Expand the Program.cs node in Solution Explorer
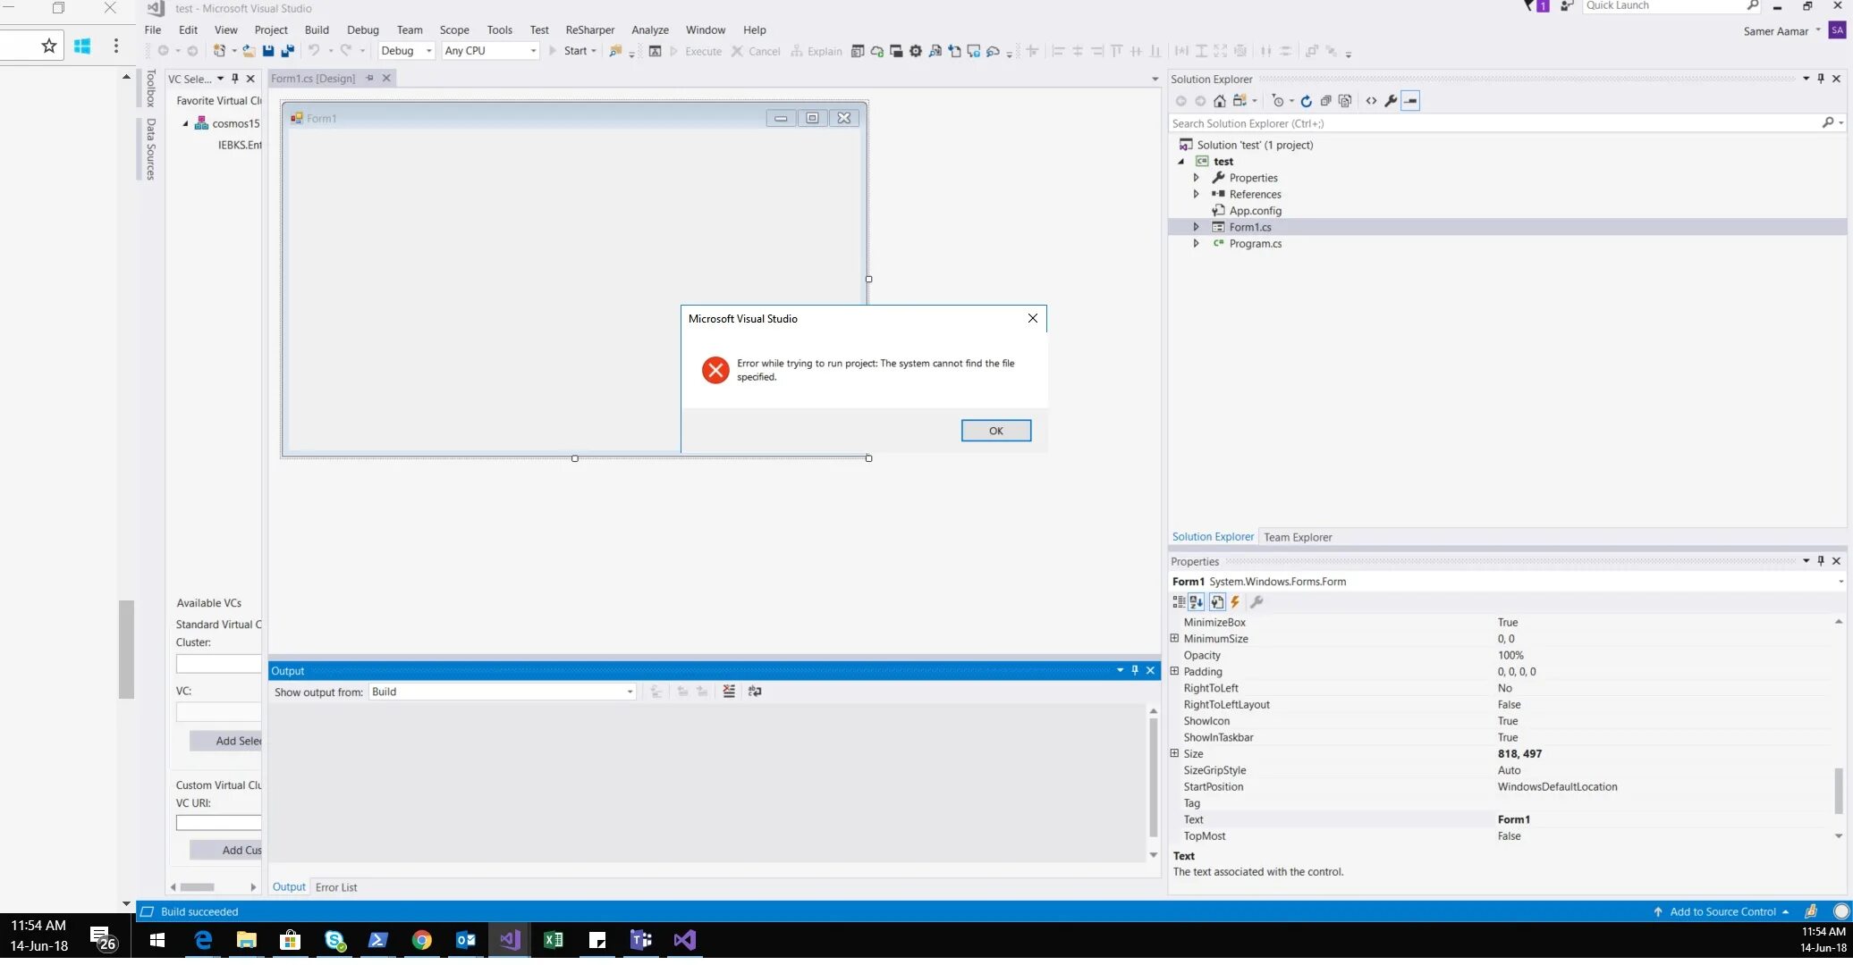Viewport: 1853px width, 965px height. [1196, 243]
